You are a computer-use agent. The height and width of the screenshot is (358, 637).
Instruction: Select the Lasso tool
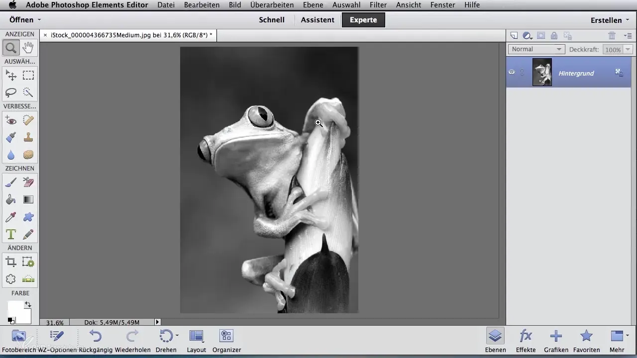11,92
